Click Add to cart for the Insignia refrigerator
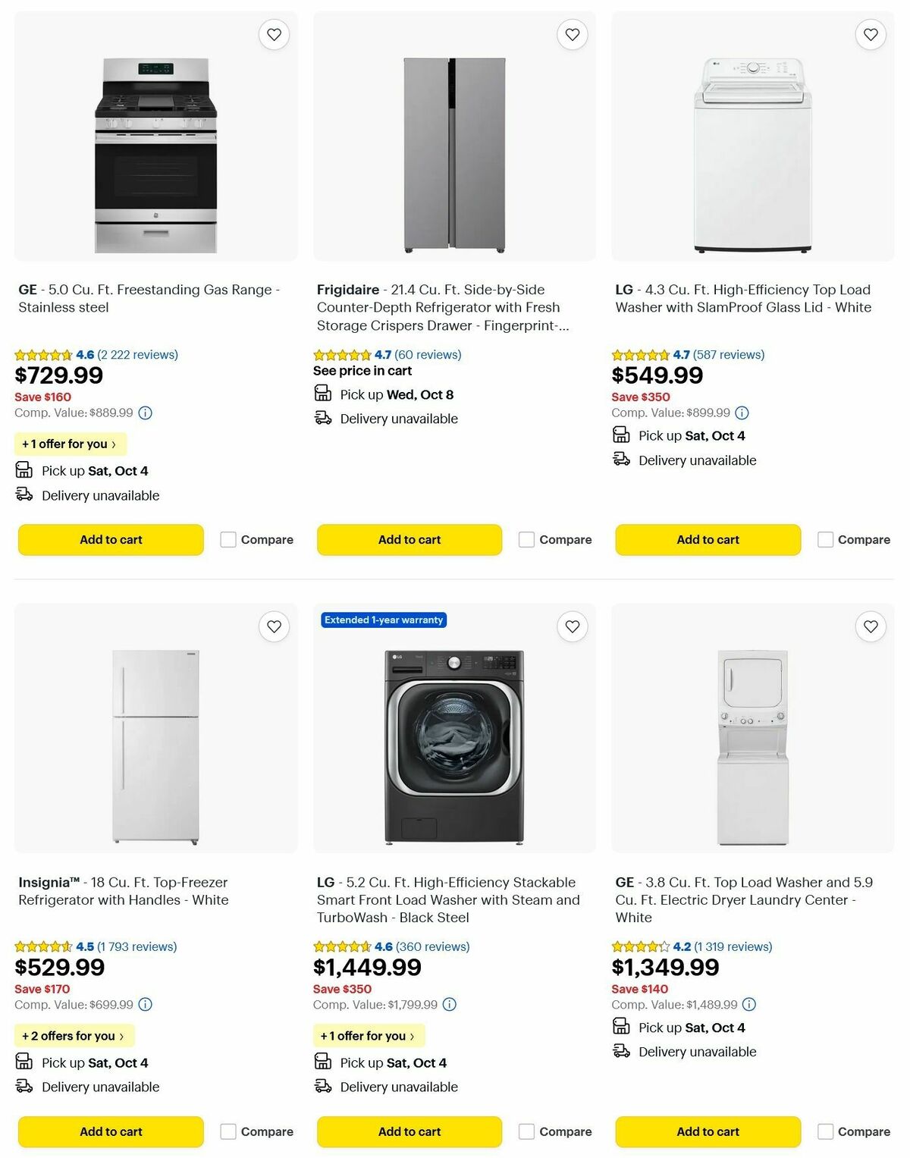The width and height of the screenshot is (910, 1158). [110, 1131]
